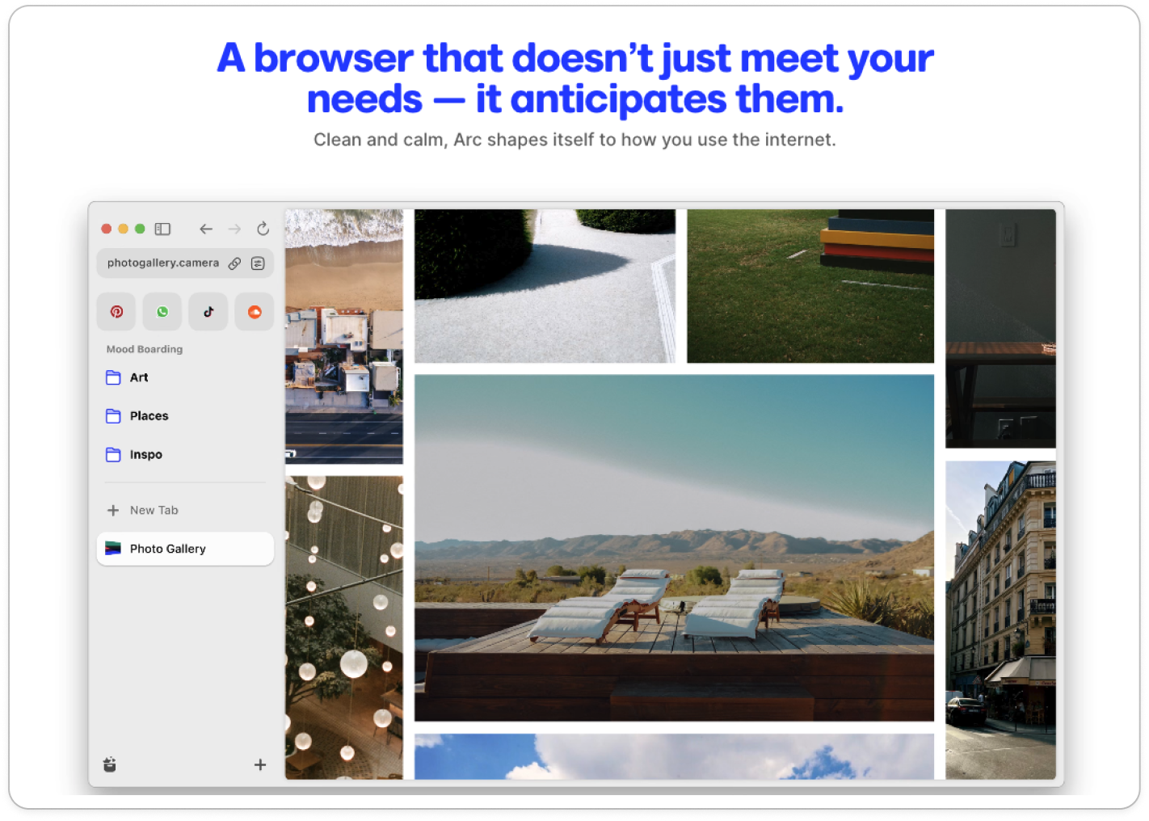1149x821 pixels.
Task: Expand the Art folder
Action: (x=138, y=377)
